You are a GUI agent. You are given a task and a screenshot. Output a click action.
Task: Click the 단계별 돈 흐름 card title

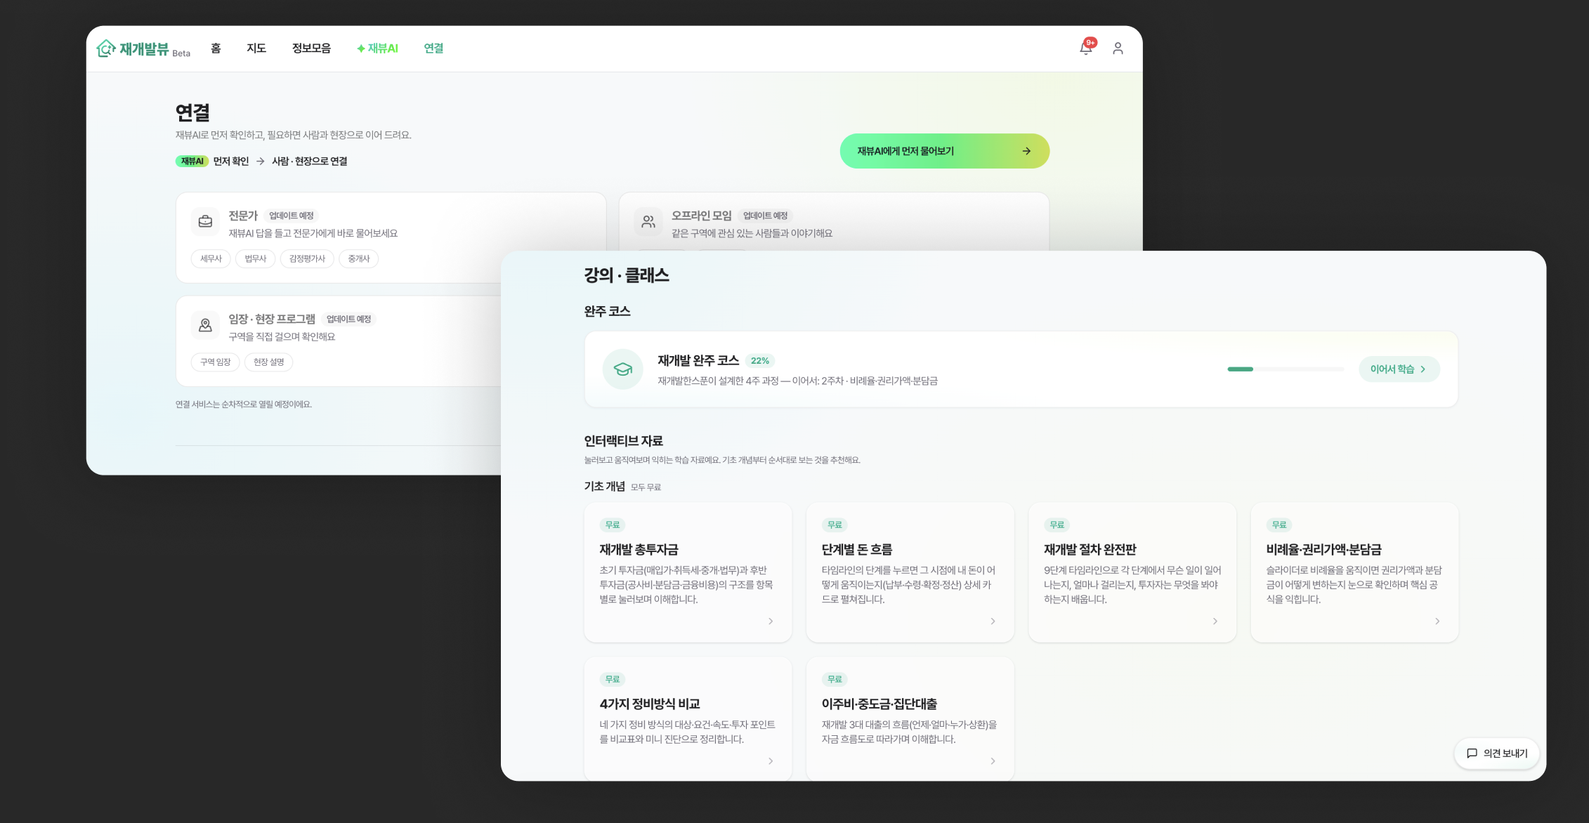point(856,549)
